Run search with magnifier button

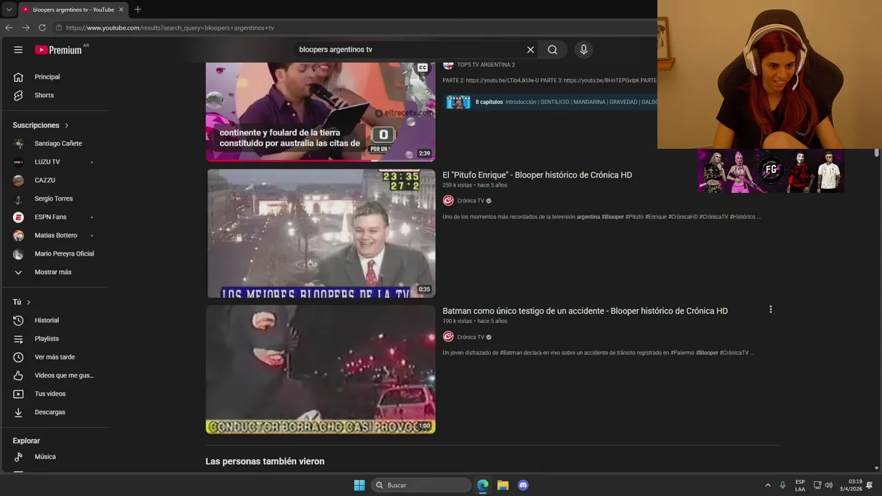553,50
